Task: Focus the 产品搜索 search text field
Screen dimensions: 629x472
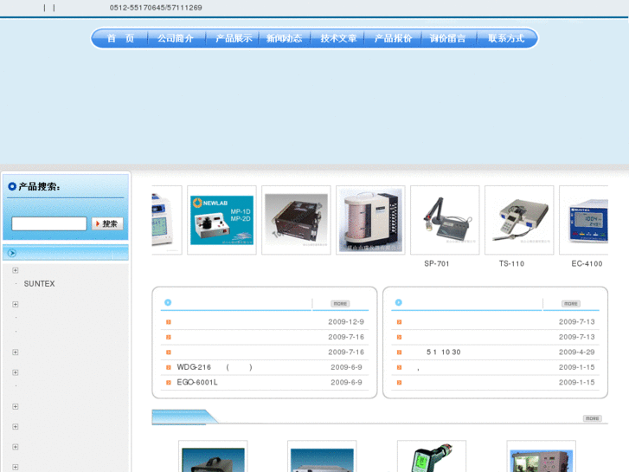Action: coord(49,223)
